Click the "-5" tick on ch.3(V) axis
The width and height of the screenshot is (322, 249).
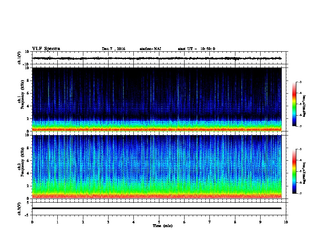pos(27,215)
